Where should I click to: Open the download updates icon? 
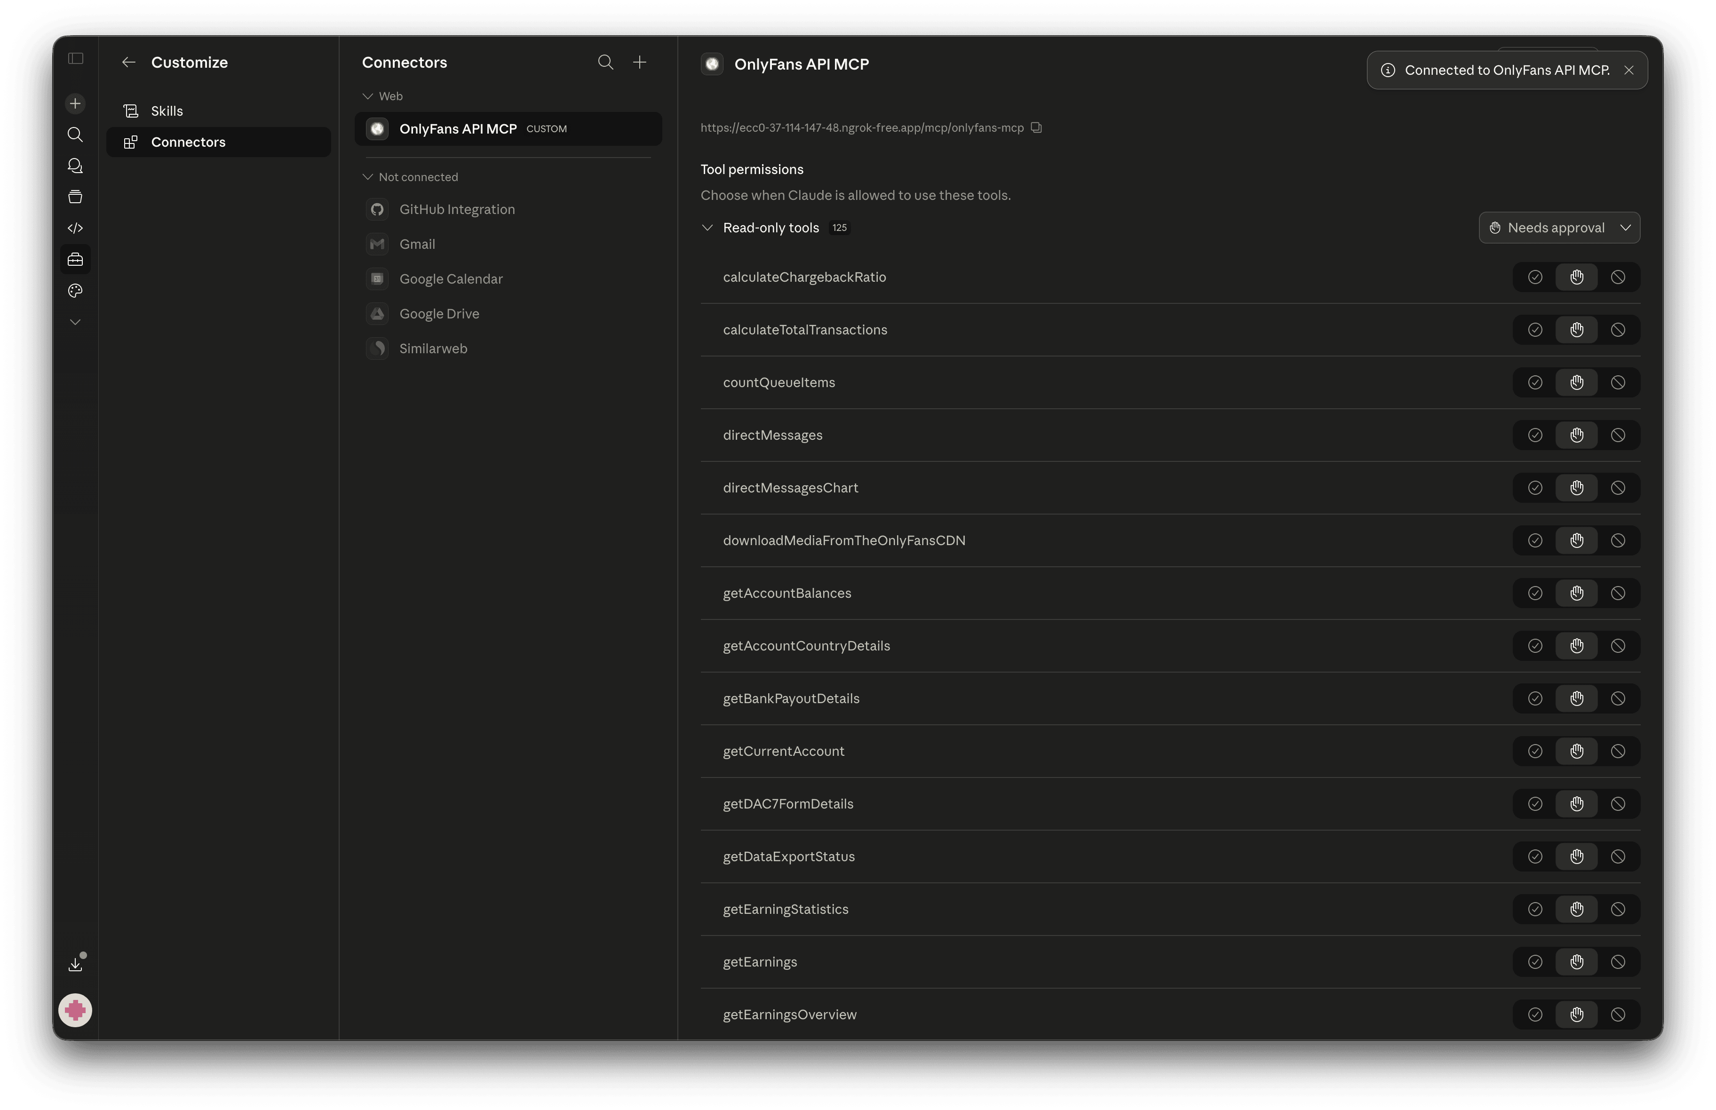pyautogui.click(x=75, y=964)
